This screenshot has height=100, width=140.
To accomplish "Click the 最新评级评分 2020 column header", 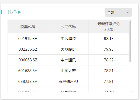I will pos(109,27).
